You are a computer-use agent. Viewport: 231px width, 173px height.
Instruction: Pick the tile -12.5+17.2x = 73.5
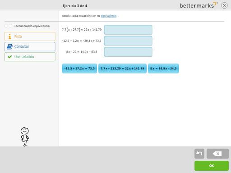[x=79, y=68]
